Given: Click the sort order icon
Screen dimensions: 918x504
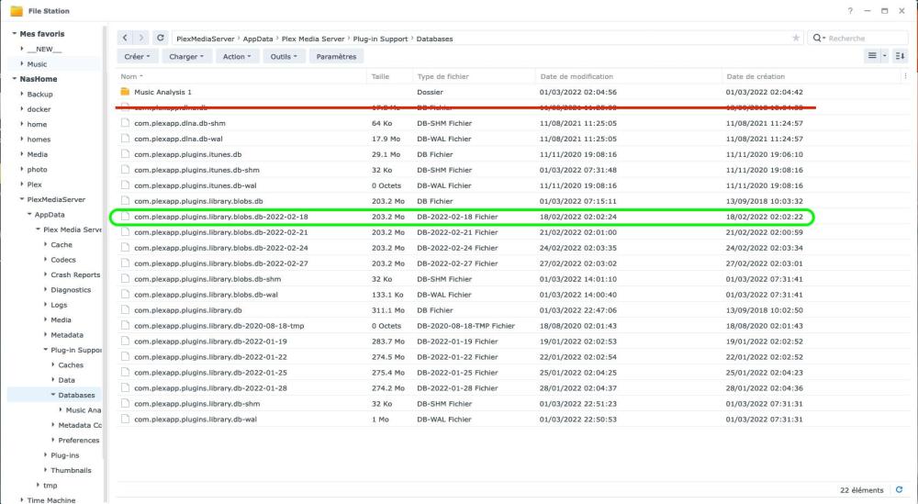Looking at the screenshot, I should 900,56.
